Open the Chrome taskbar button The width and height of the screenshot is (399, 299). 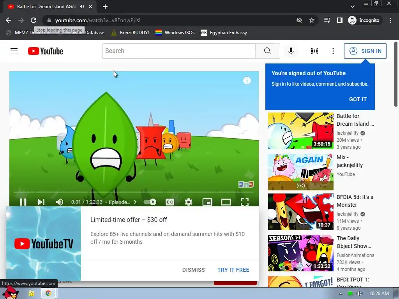click(48, 294)
